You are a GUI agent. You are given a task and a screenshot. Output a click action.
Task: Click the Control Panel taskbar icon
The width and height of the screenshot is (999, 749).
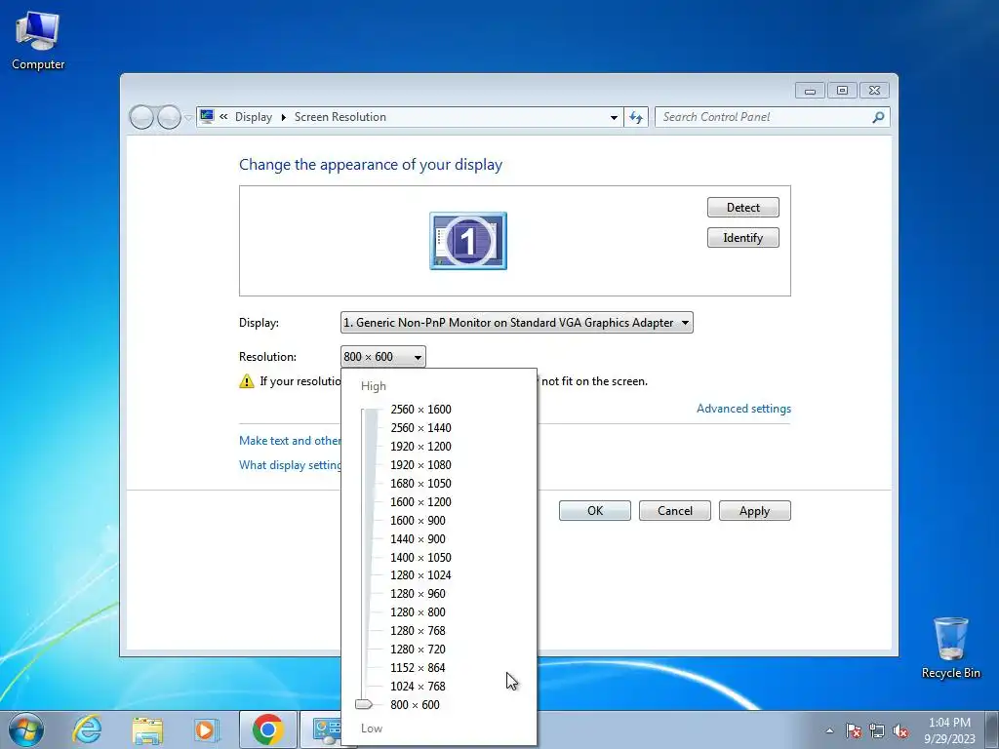coord(326,729)
